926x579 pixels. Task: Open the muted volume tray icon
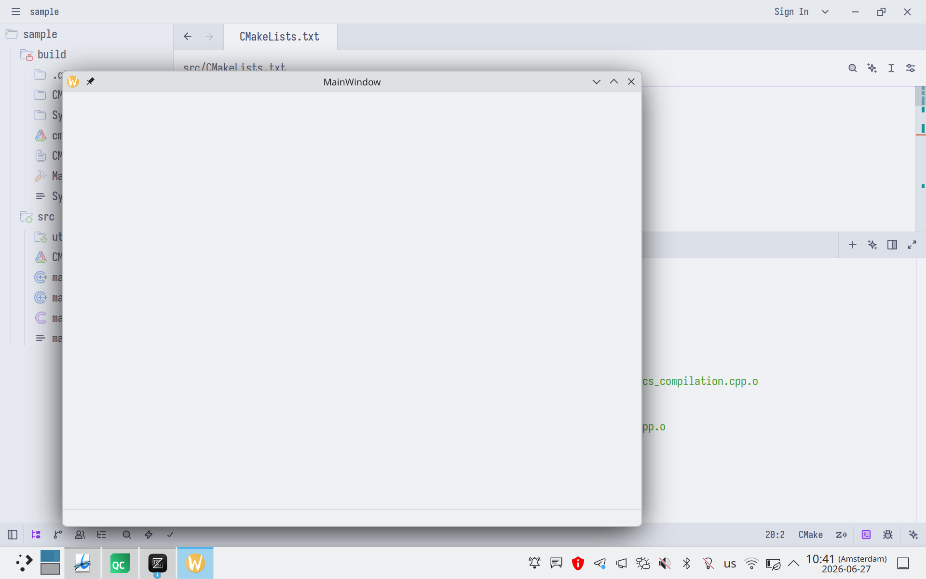click(665, 563)
